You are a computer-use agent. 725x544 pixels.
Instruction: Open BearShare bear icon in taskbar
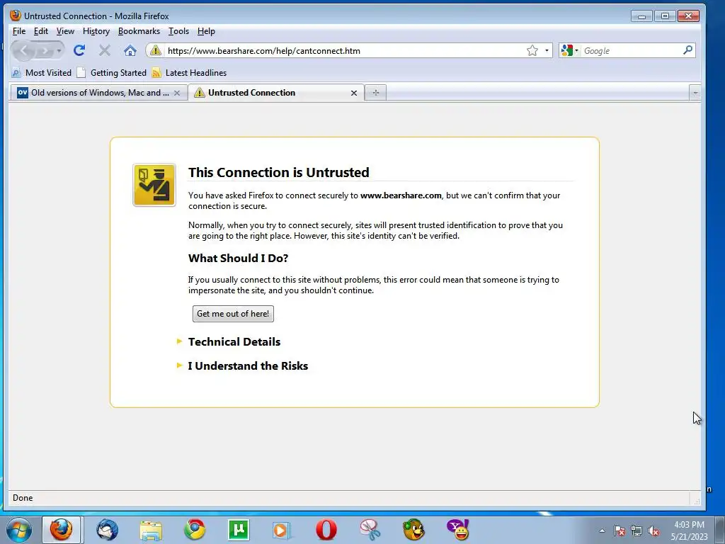pos(413,530)
